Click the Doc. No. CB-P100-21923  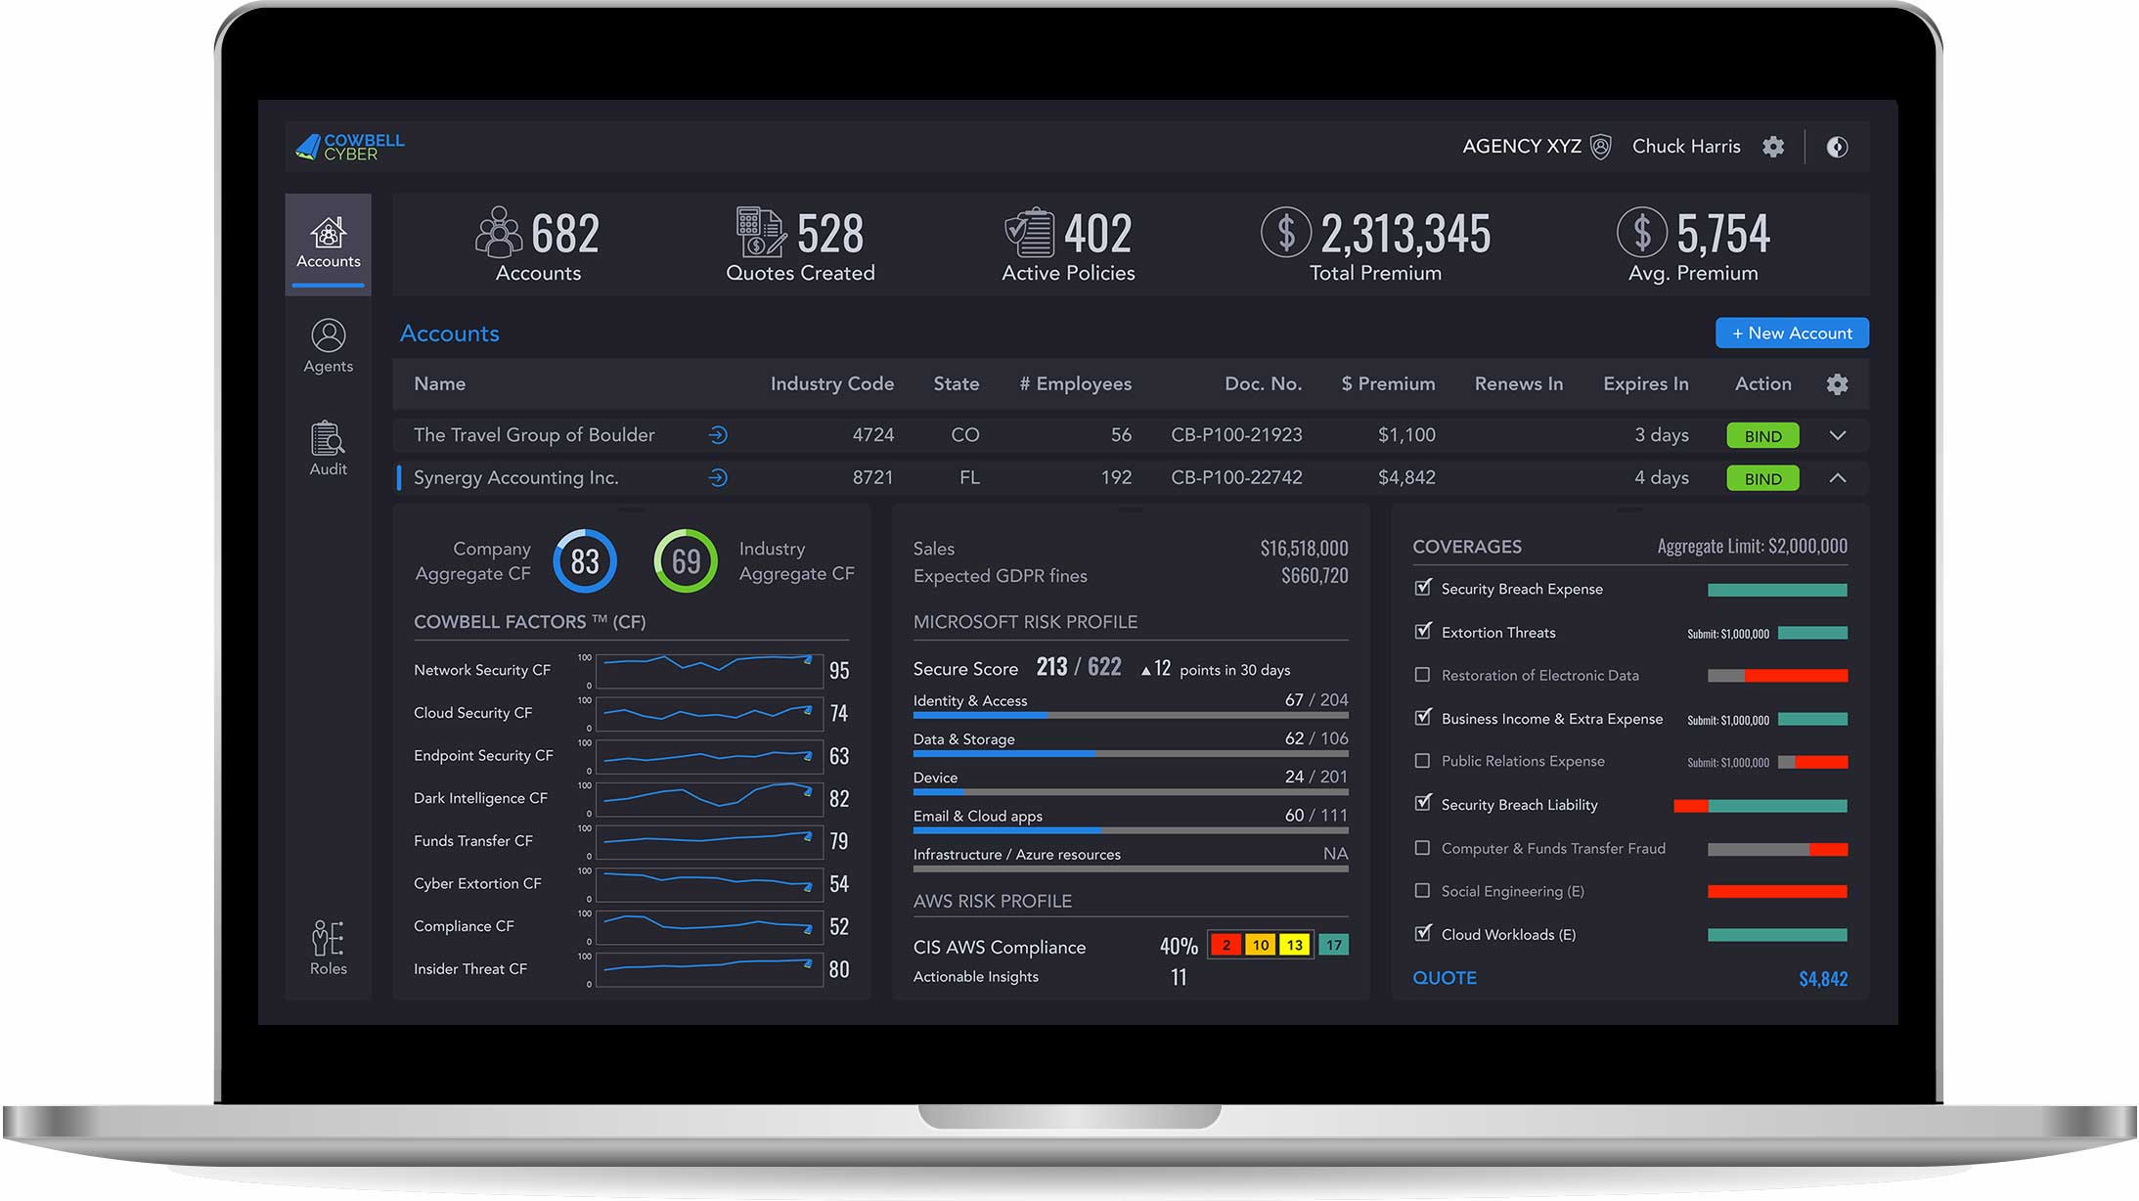[x=1236, y=435]
